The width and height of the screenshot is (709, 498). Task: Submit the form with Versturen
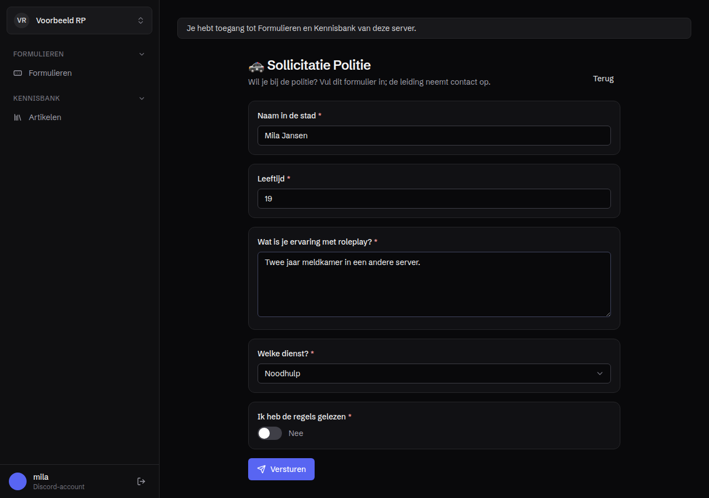point(281,469)
